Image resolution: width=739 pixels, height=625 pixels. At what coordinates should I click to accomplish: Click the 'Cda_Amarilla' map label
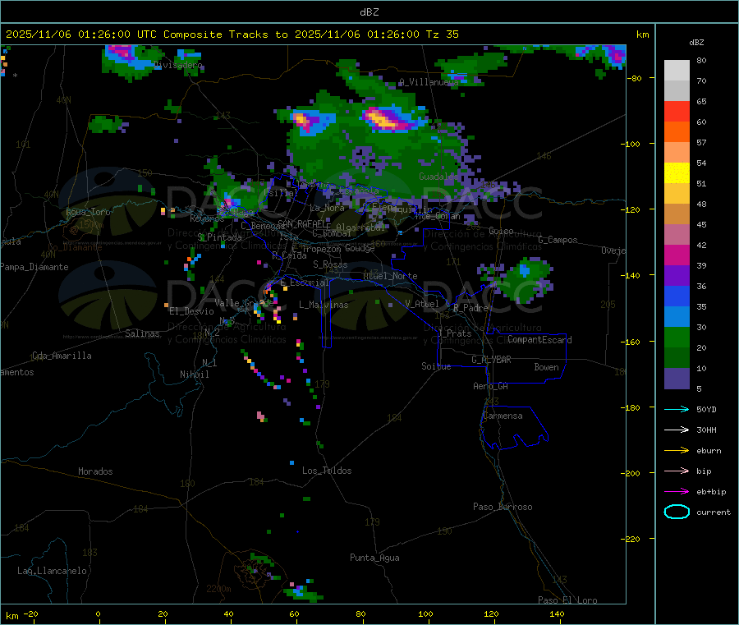62,356
